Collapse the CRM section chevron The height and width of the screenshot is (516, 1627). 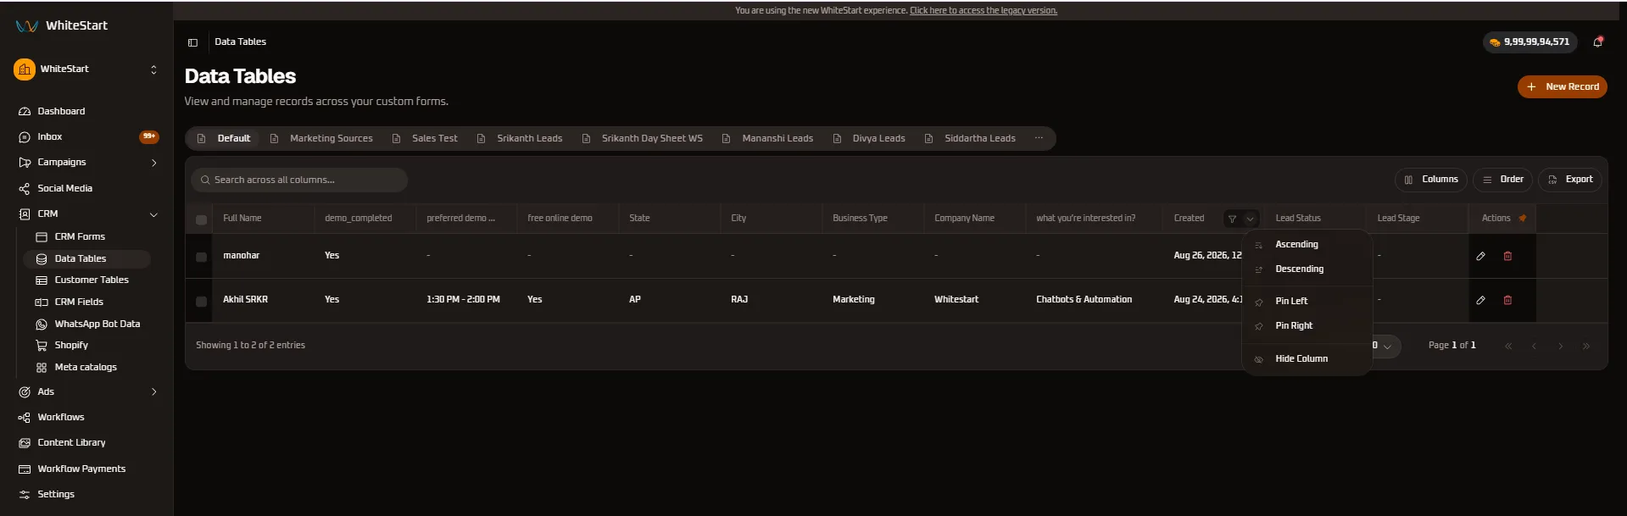tap(153, 214)
